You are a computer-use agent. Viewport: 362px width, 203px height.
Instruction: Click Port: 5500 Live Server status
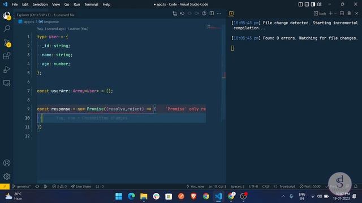310,187
